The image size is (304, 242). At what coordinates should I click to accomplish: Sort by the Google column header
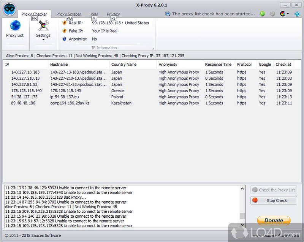[265, 65]
